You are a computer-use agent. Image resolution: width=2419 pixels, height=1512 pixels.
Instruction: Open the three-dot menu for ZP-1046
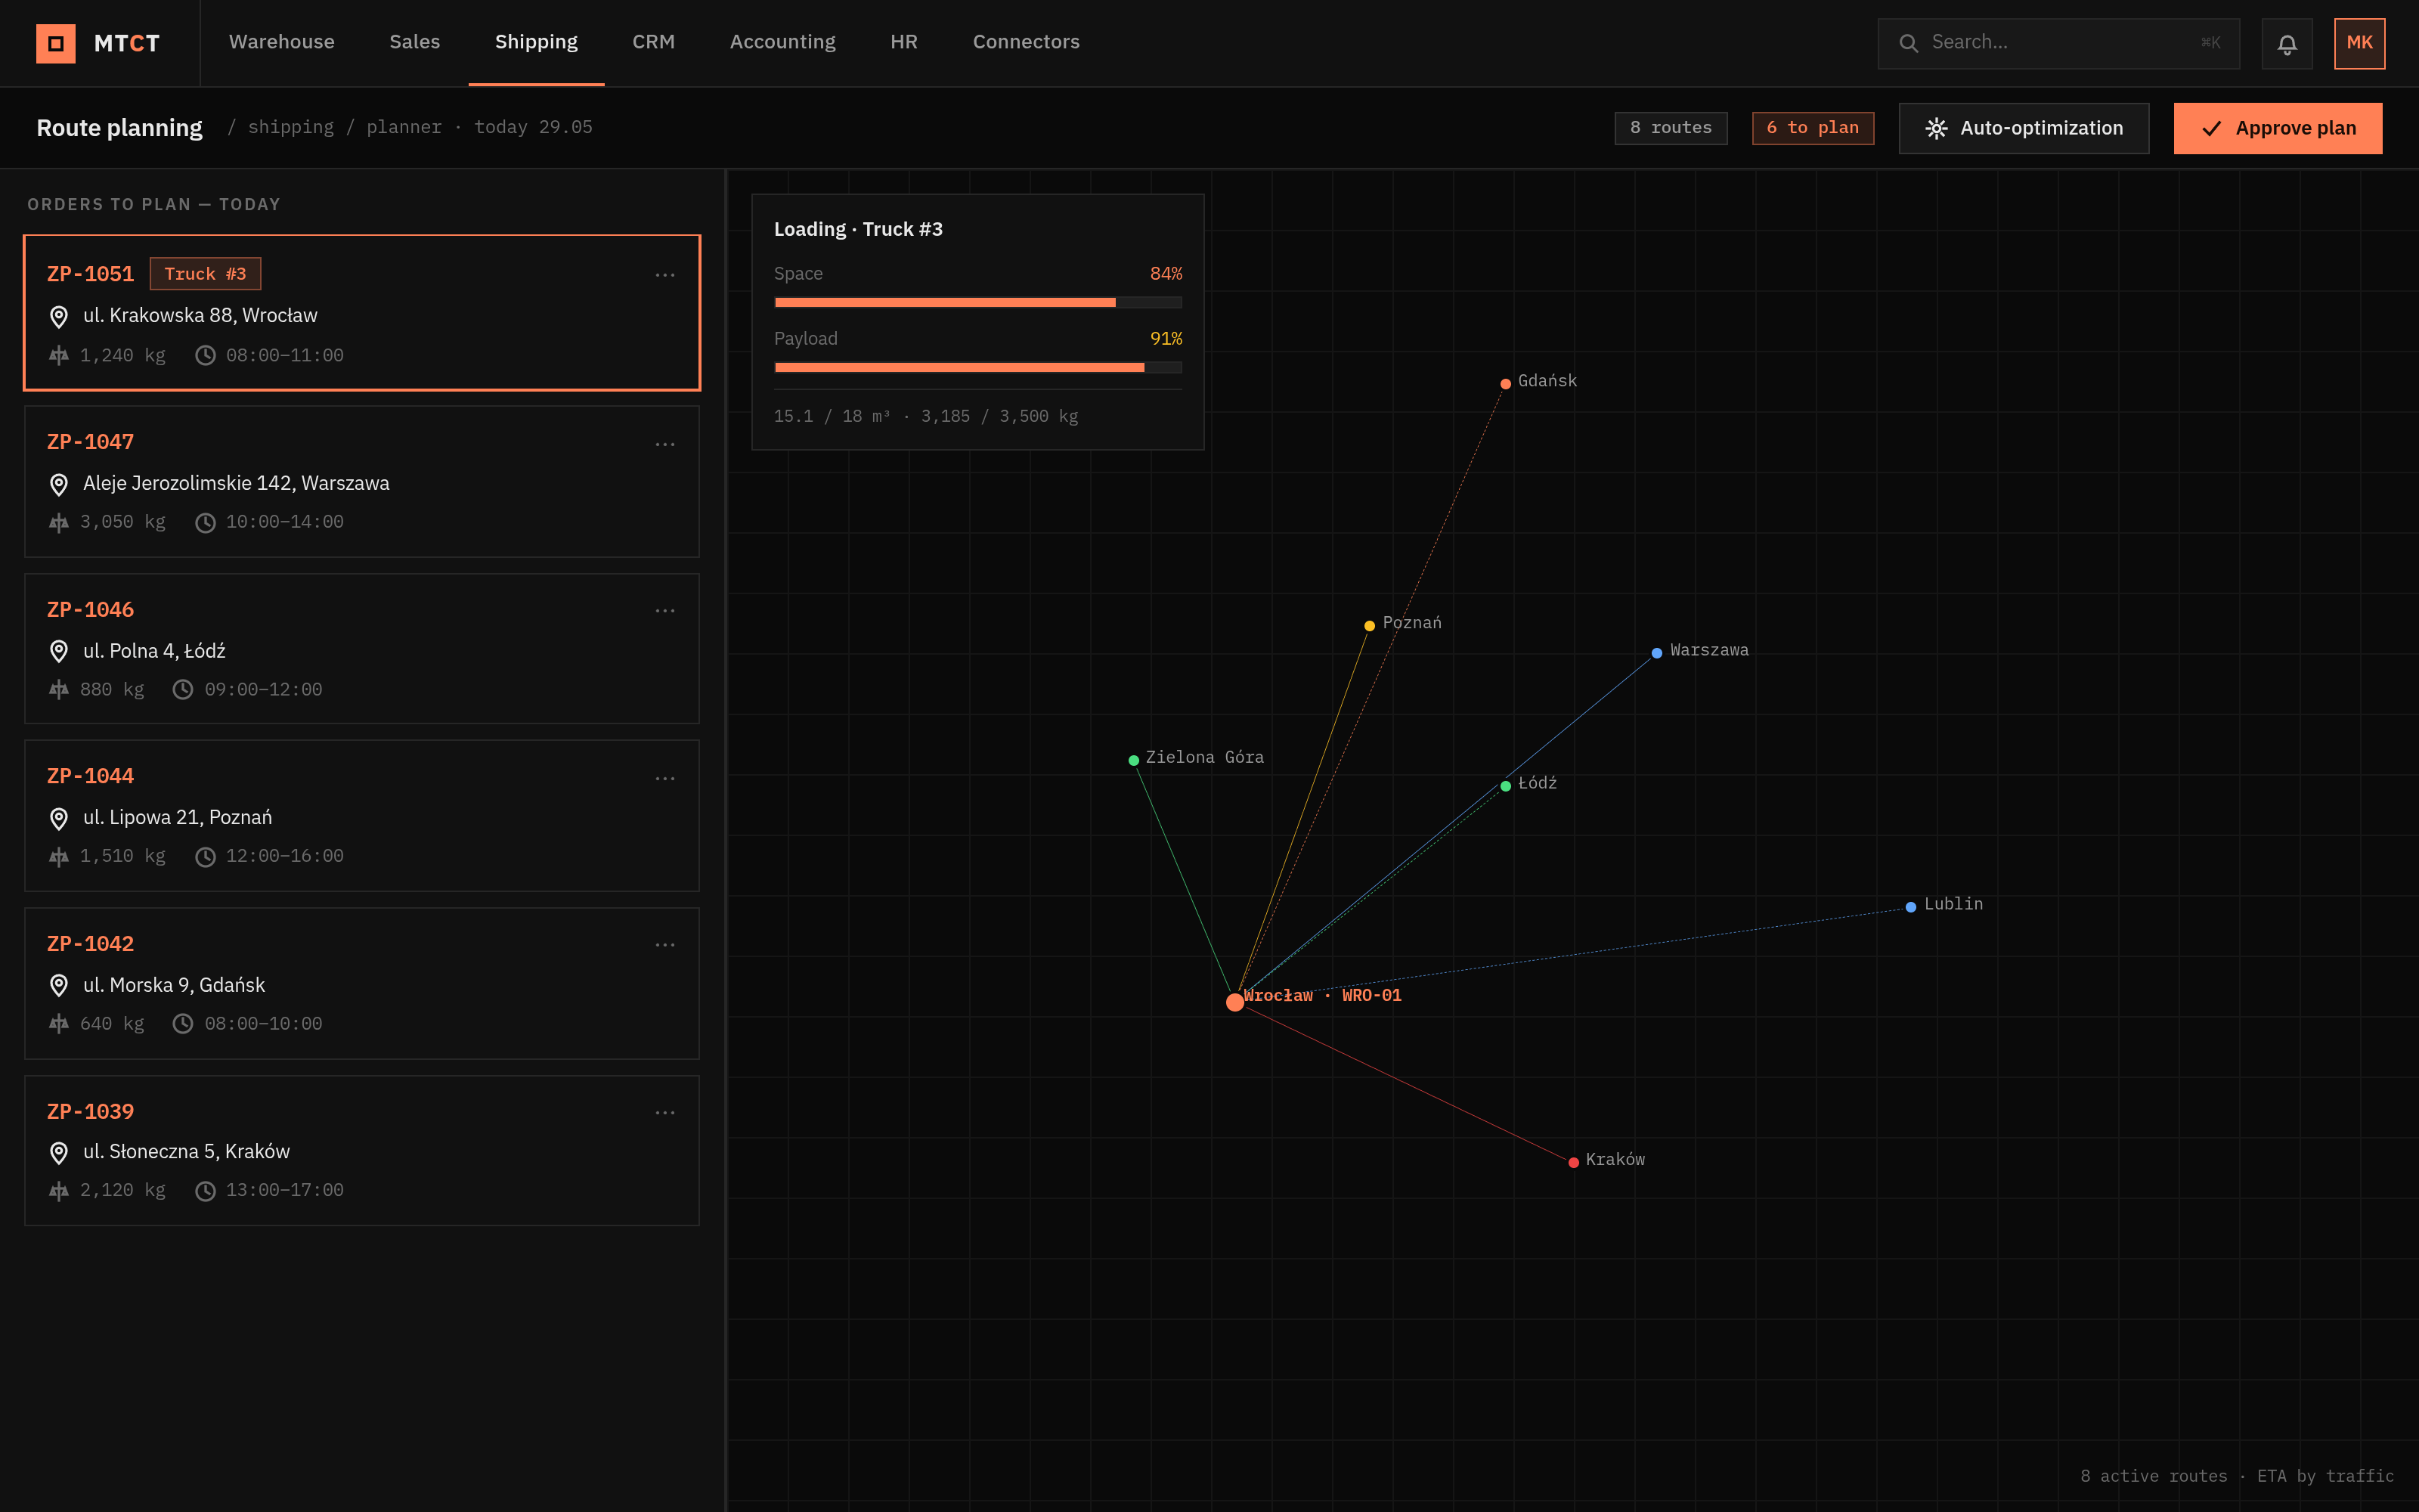(x=664, y=611)
